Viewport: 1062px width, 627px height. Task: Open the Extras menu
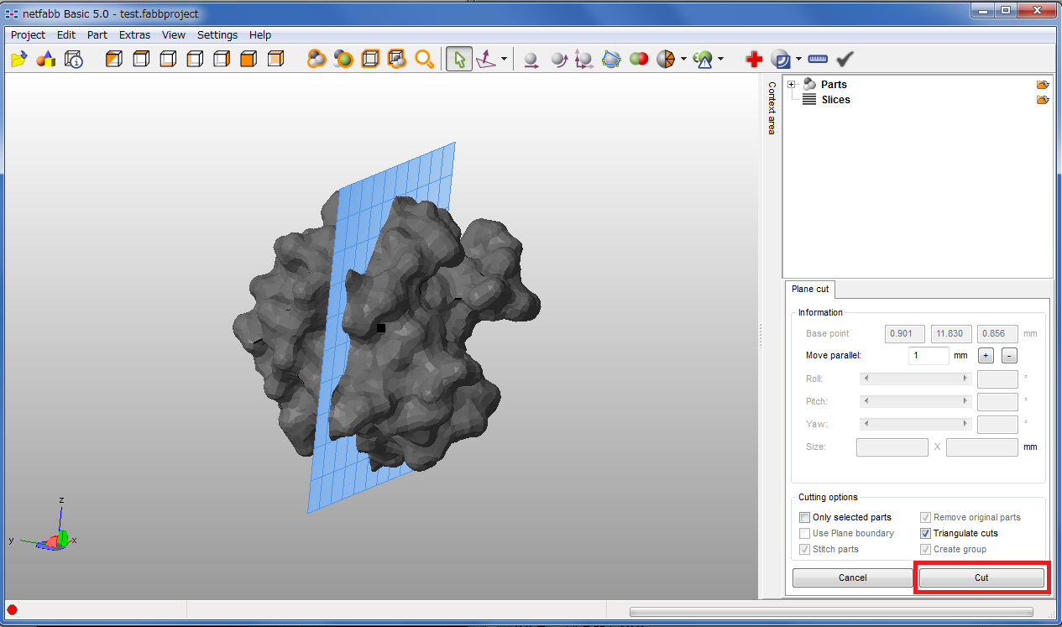click(x=134, y=35)
